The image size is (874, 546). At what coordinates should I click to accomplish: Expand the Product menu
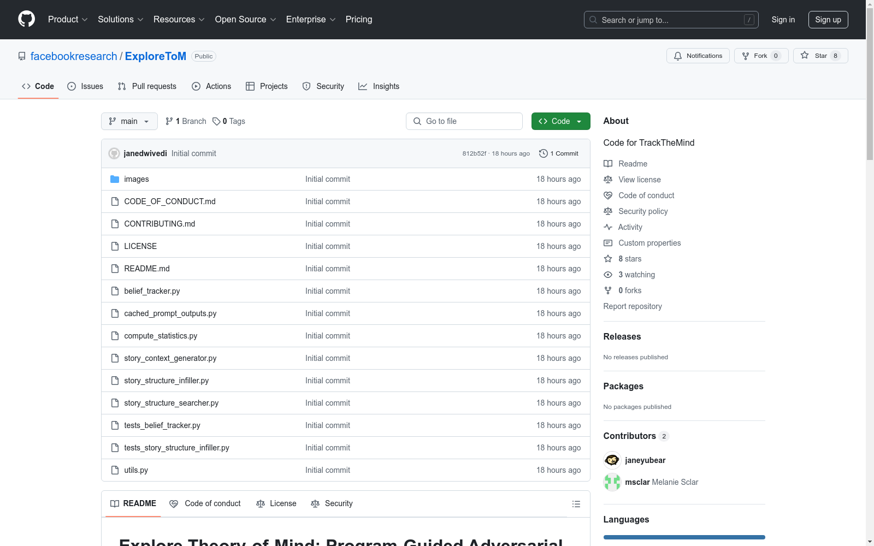[x=68, y=20]
